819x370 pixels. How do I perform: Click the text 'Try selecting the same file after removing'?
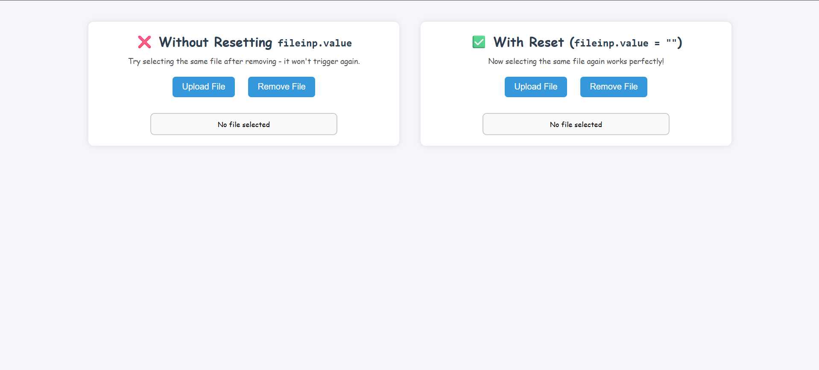202,61
